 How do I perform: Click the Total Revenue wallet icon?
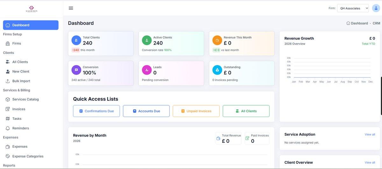tap(218, 138)
